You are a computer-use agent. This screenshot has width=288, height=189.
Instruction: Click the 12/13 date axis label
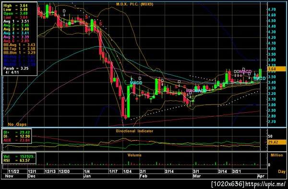(50, 172)
